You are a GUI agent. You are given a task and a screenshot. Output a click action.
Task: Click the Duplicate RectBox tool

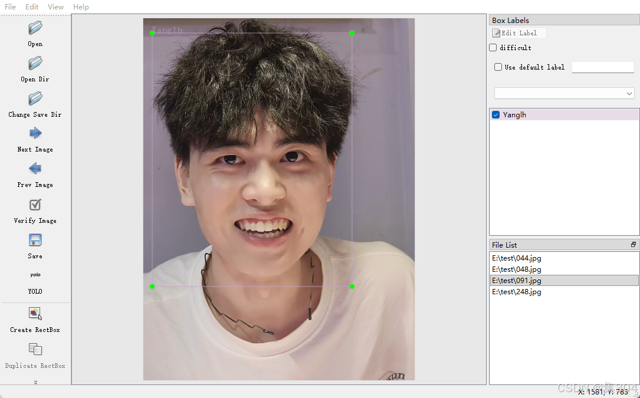click(x=34, y=349)
